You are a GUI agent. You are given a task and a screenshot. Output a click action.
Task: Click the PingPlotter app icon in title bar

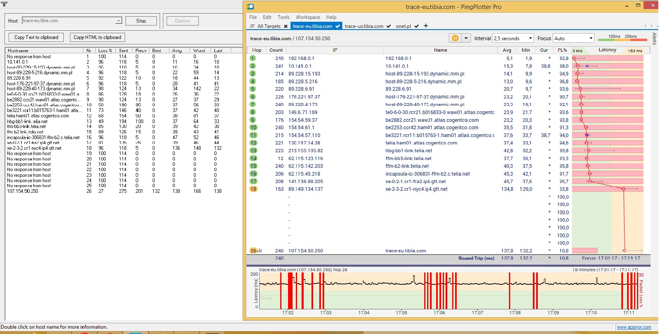251,7
